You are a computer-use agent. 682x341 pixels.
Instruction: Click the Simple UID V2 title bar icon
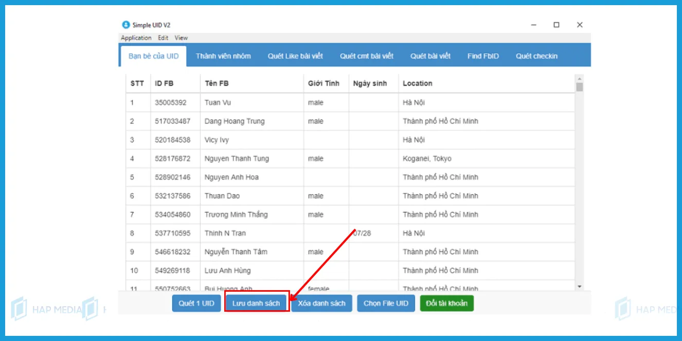(x=125, y=24)
